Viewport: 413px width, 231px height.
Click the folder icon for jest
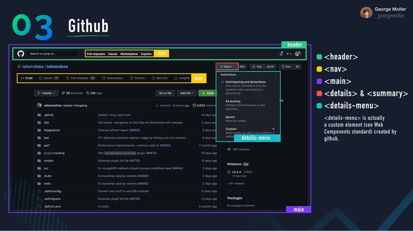(x=39, y=138)
